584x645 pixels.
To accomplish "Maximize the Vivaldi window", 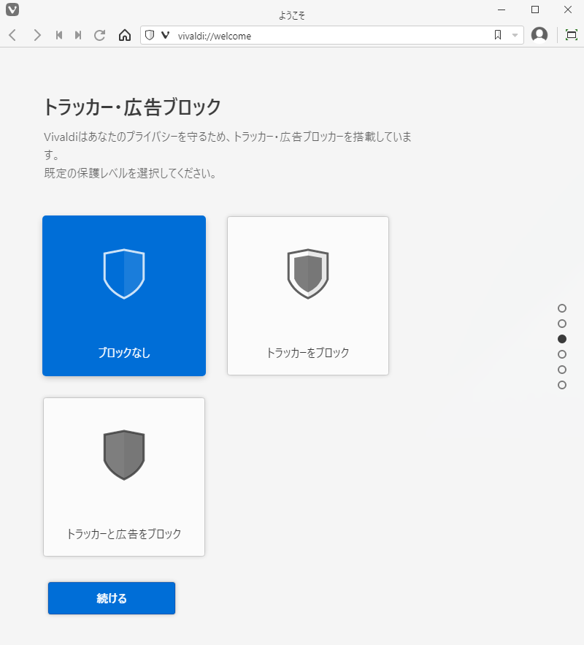I will [x=534, y=9].
